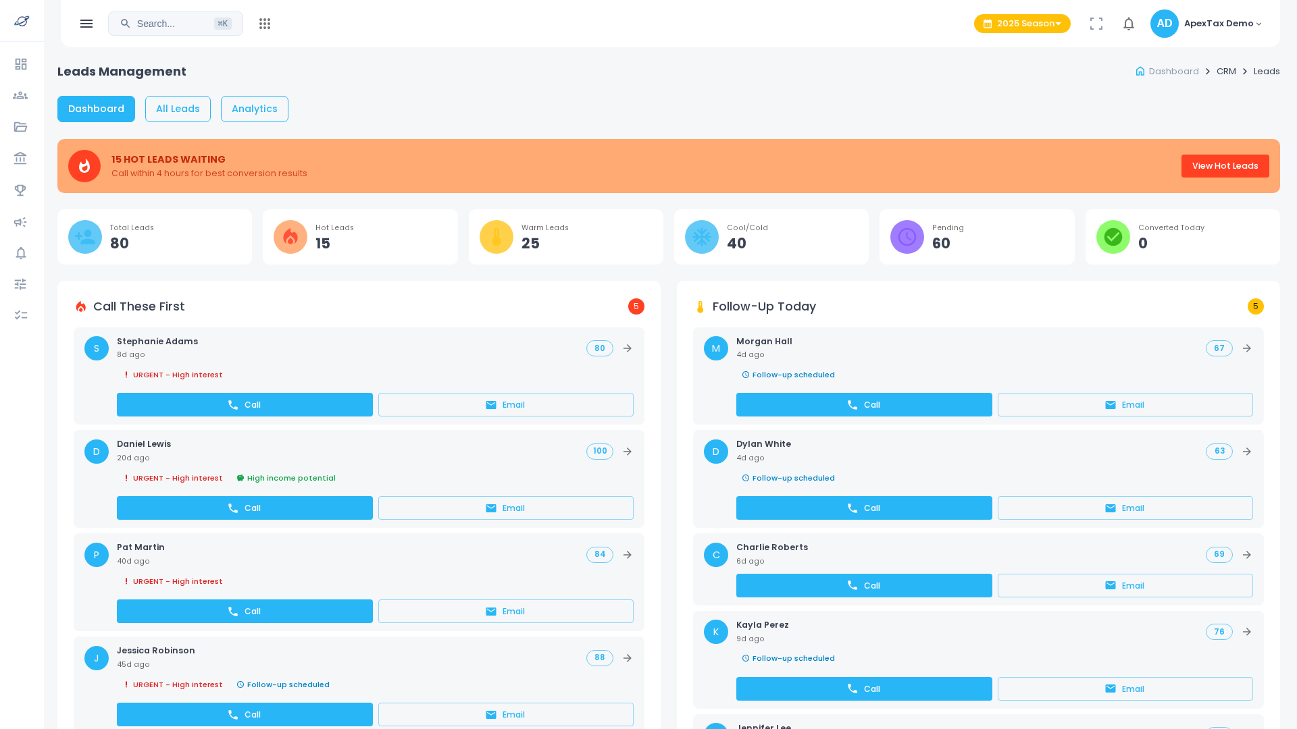Click the bank/institution icon in sidebar
1297x729 pixels.
pyautogui.click(x=21, y=157)
